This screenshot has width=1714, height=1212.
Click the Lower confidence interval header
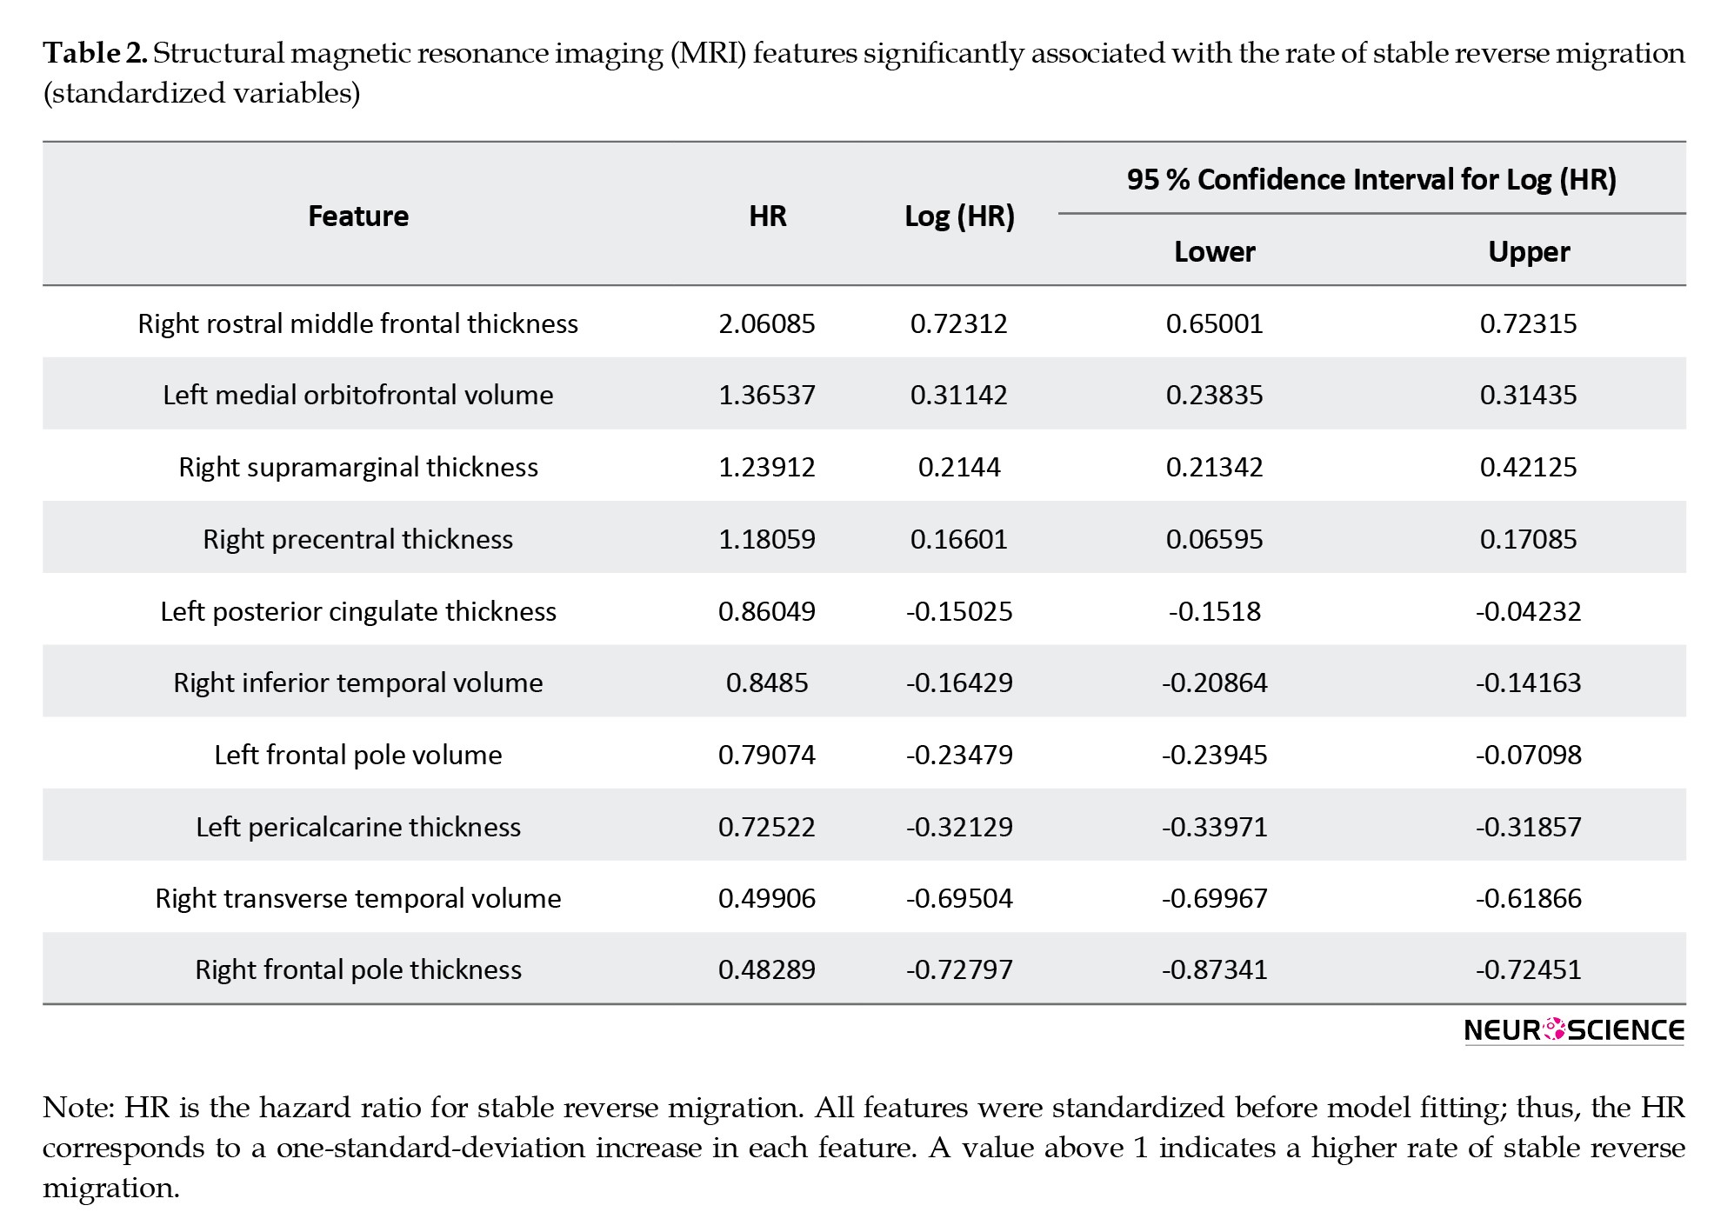tap(1214, 252)
